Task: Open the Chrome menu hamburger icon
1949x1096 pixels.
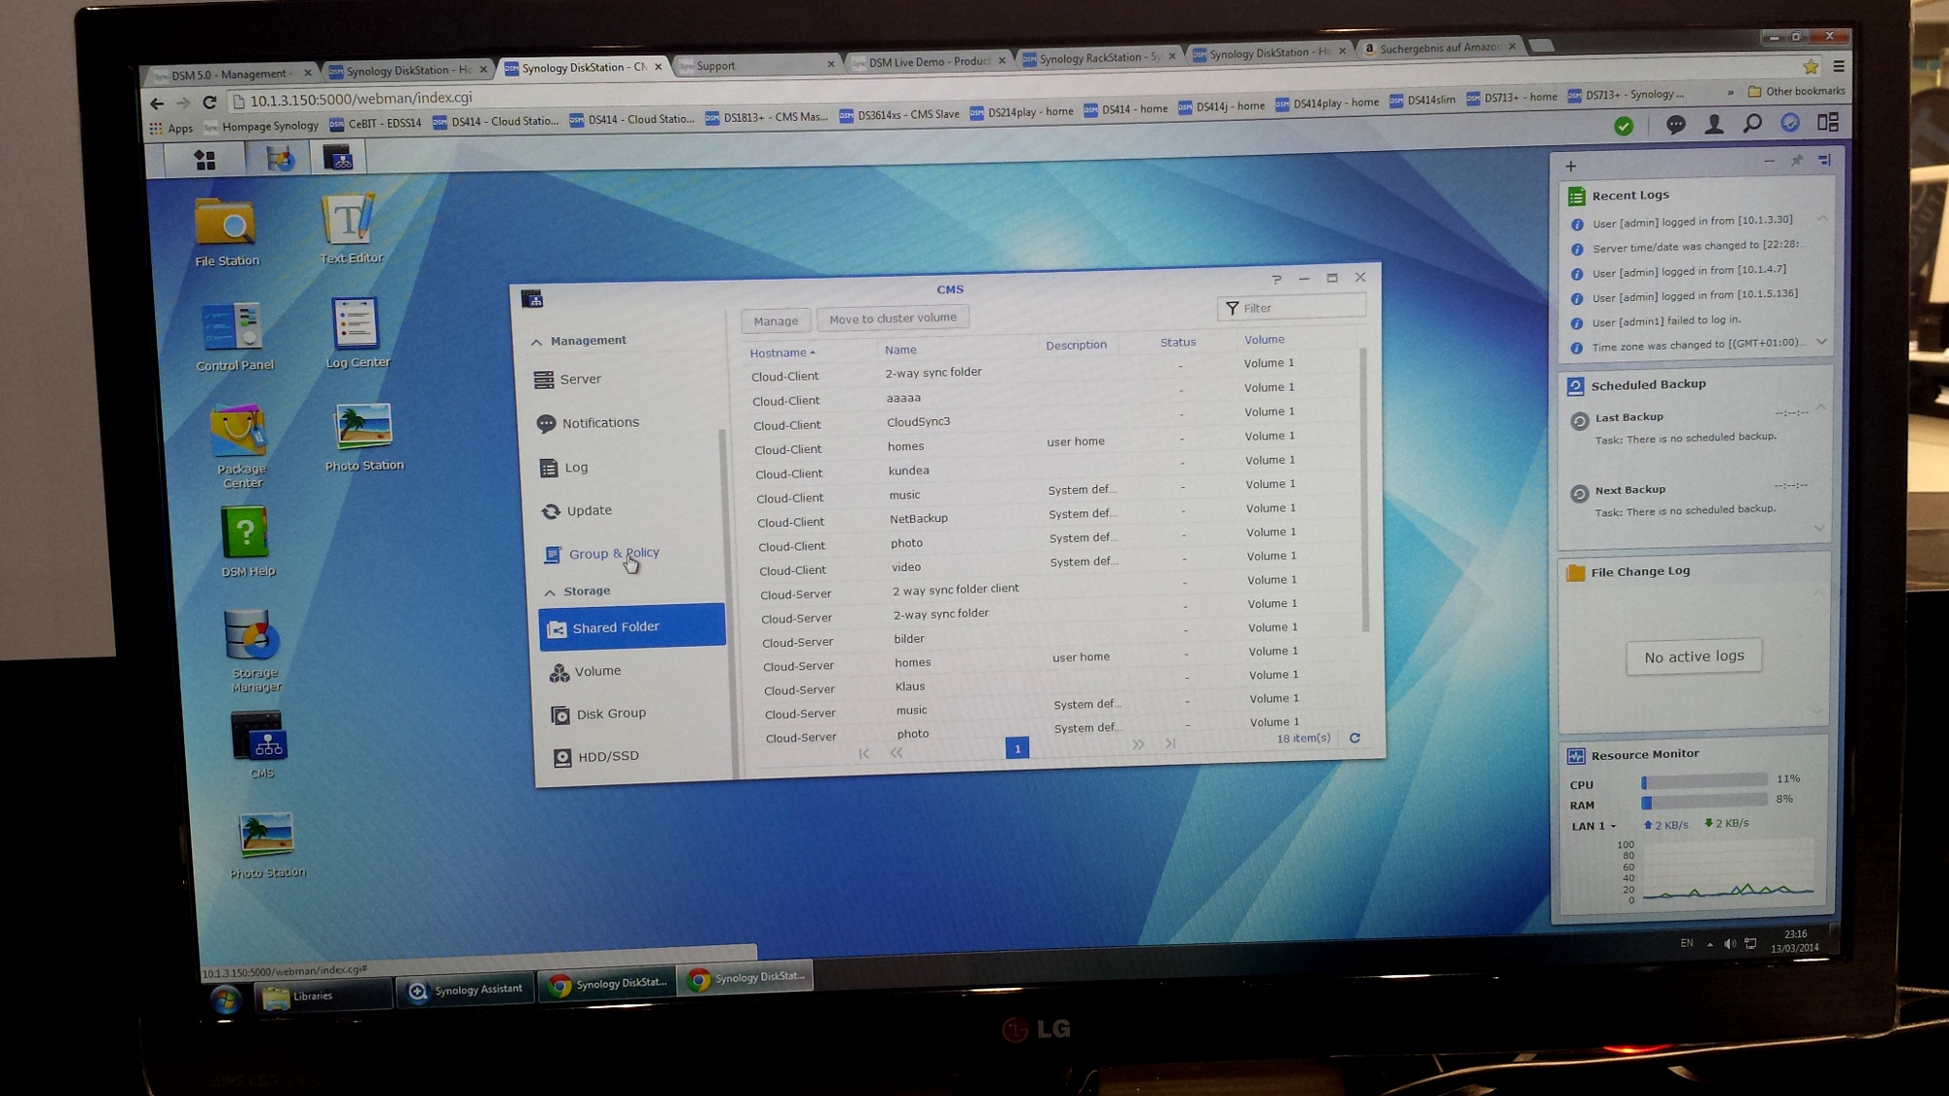Action: [1839, 66]
